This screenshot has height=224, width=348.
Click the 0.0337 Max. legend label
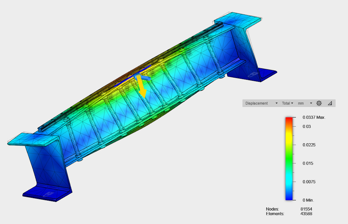pyautogui.click(x=314, y=117)
